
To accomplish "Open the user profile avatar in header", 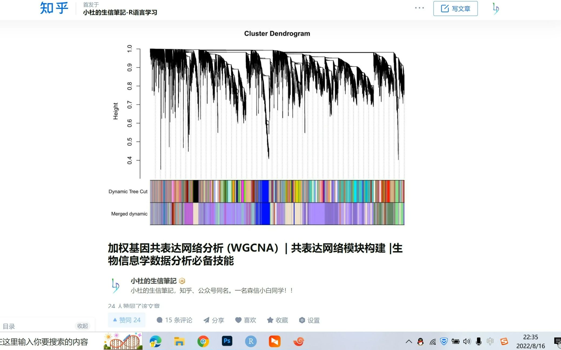I will pyautogui.click(x=495, y=9).
